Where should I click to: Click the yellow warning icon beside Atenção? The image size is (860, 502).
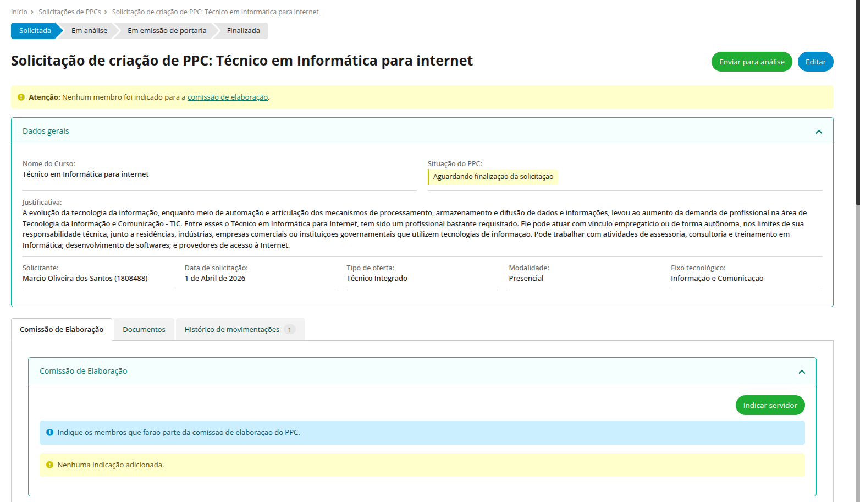click(21, 97)
